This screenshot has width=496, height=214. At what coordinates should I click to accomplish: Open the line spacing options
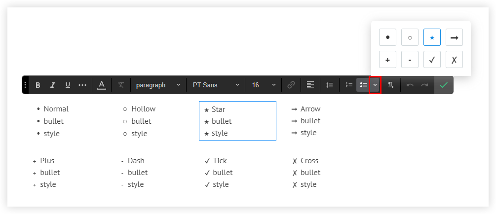(x=330, y=85)
